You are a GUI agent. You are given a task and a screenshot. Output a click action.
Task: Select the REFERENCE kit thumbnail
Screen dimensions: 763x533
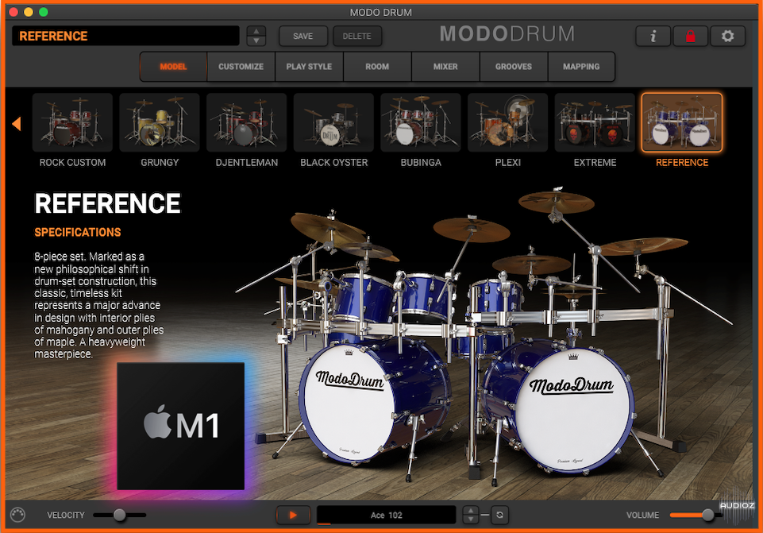[x=682, y=122]
